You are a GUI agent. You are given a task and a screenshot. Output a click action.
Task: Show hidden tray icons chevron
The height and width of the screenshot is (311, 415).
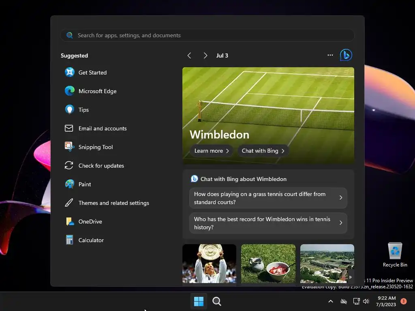tap(331, 301)
